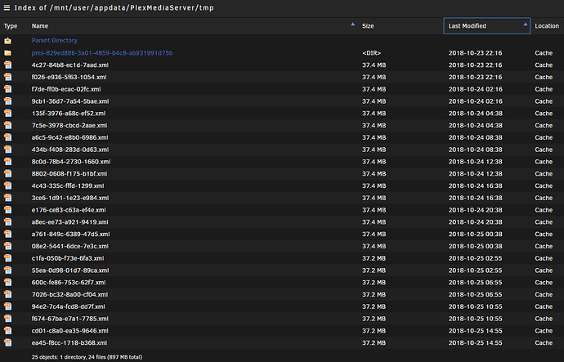Click file icon for f026-e936-5f63-1054.xml

click(7, 77)
